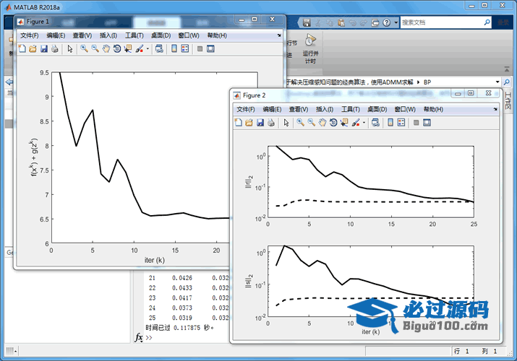Click Link Plot icon in Figure 1

[159, 49]
